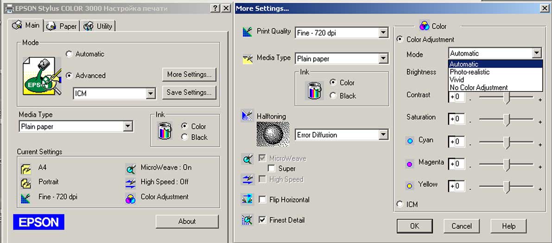Click the Print Quality icon in More Settings
Image resolution: width=552 pixels, height=243 pixels.
pyautogui.click(x=248, y=32)
